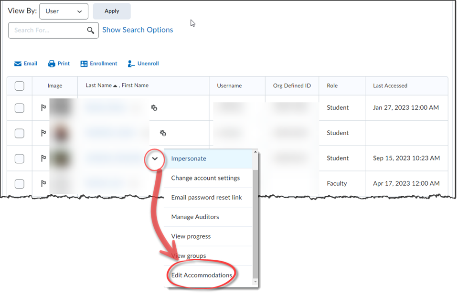
Task: Open the View By User dropdown
Action: coord(64,11)
